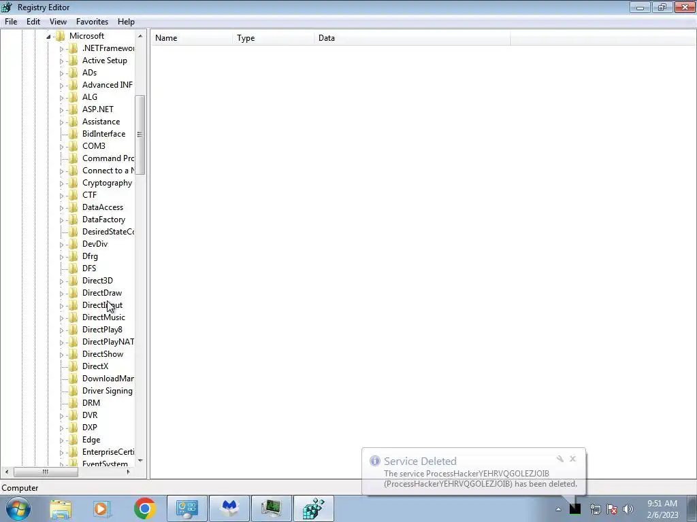Click the ASP.NET folder icon
This screenshot has height=522, width=697.
[74, 109]
